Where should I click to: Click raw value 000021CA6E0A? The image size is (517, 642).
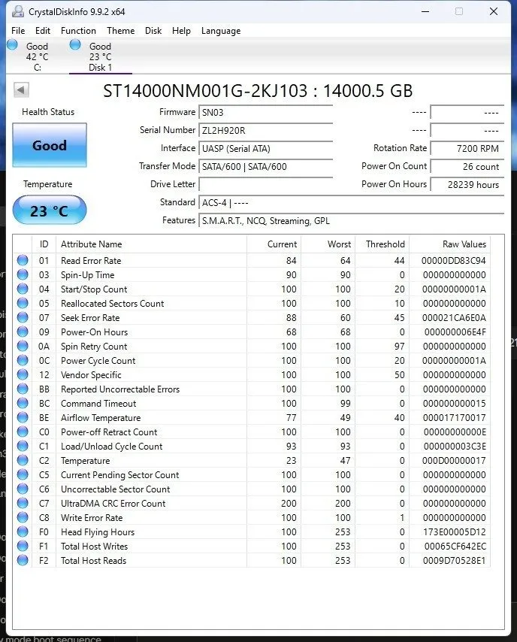tap(454, 318)
